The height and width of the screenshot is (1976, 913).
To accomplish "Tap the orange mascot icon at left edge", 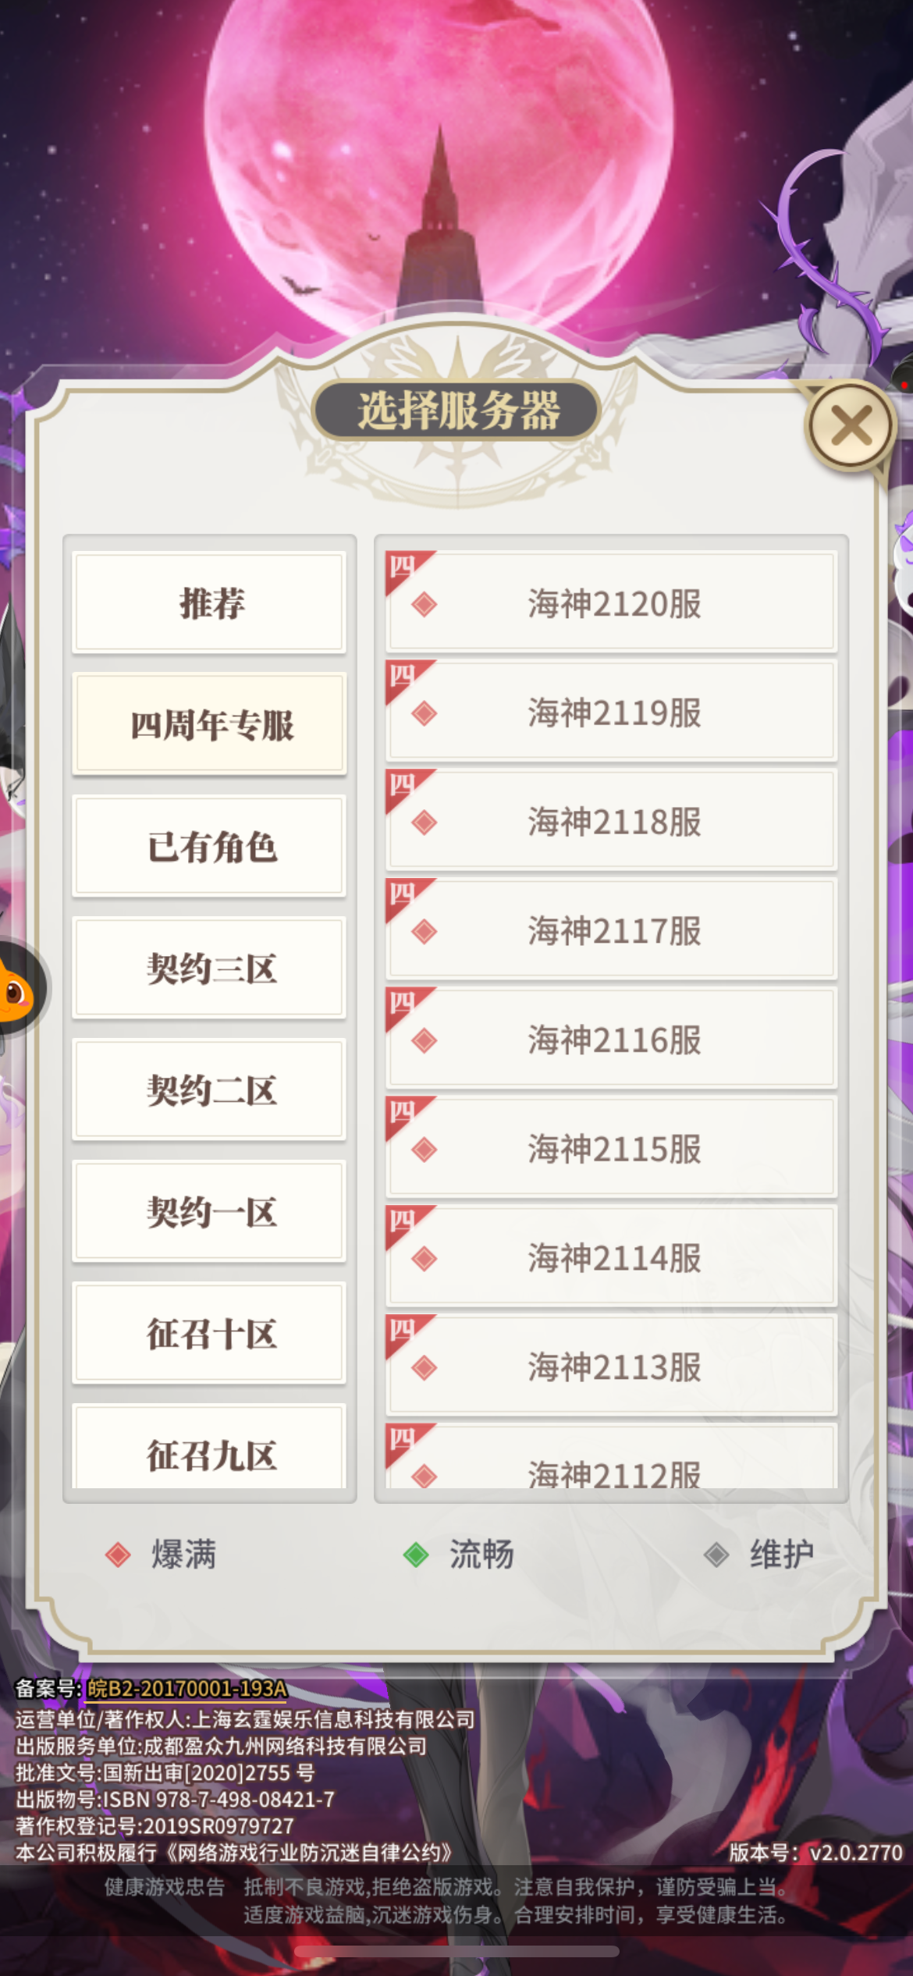I will 19,990.
